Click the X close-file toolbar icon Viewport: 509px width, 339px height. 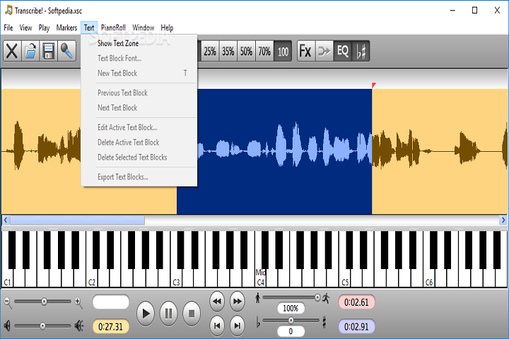(12, 52)
